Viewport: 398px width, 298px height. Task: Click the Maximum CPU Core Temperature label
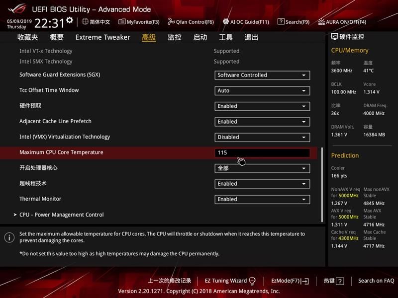(x=61, y=152)
